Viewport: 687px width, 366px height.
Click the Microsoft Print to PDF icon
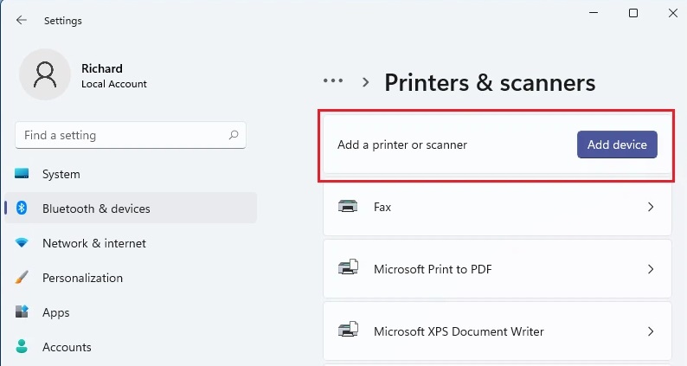[348, 269]
